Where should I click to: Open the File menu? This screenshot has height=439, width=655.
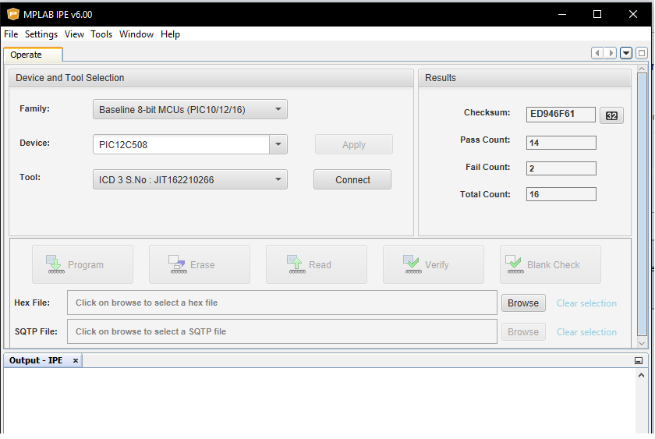click(x=11, y=34)
